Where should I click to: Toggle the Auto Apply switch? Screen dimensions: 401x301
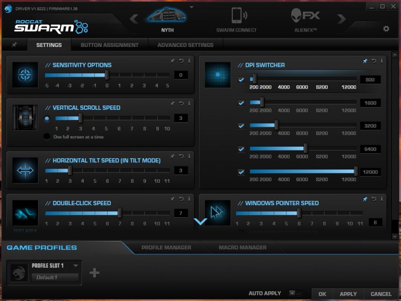click(x=295, y=293)
